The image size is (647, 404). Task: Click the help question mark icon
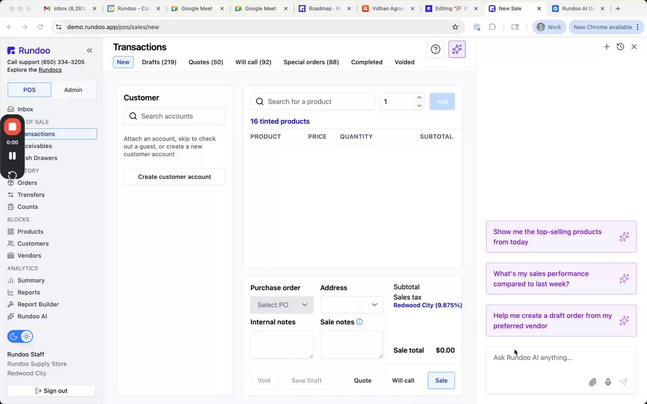tap(435, 49)
